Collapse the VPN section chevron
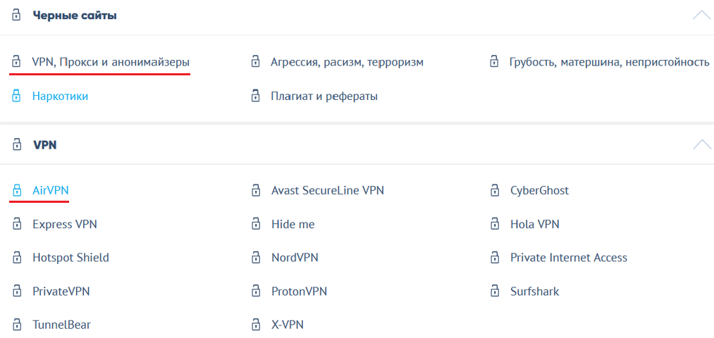 tap(701, 145)
